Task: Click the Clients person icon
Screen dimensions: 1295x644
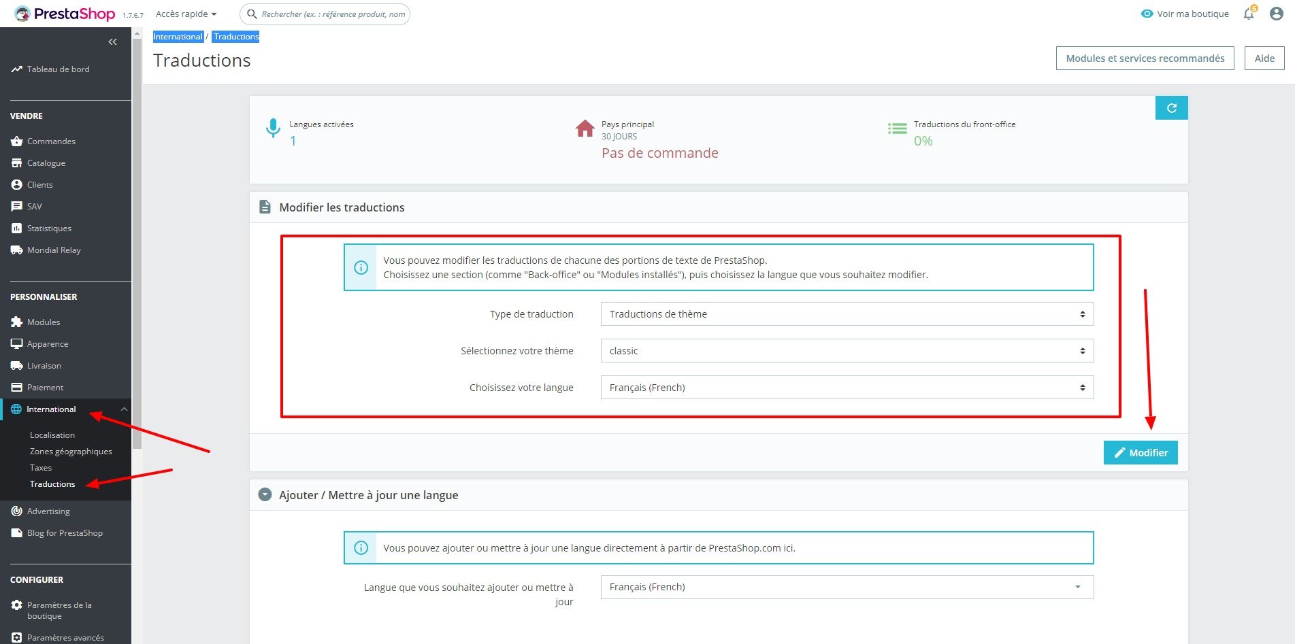Action: click(17, 185)
